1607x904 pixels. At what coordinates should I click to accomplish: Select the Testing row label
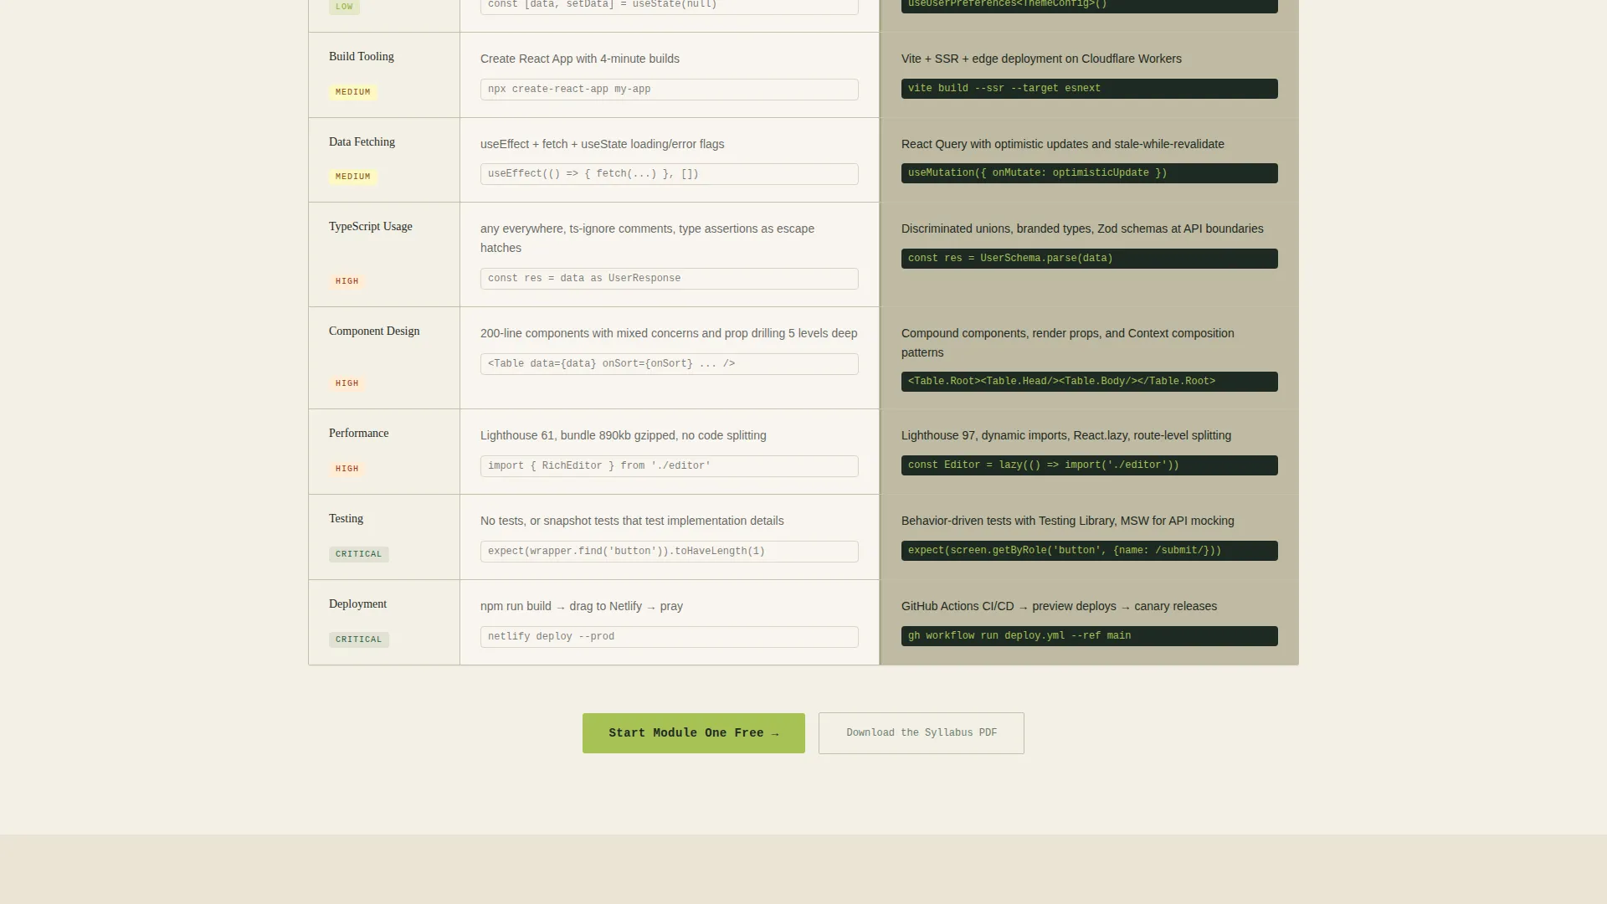click(346, 519)
